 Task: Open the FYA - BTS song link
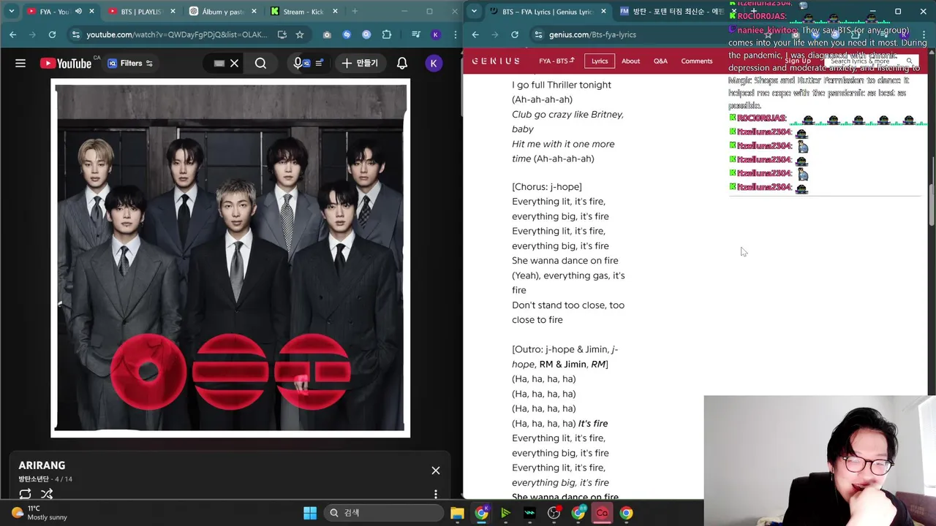[x=556, y=61]
